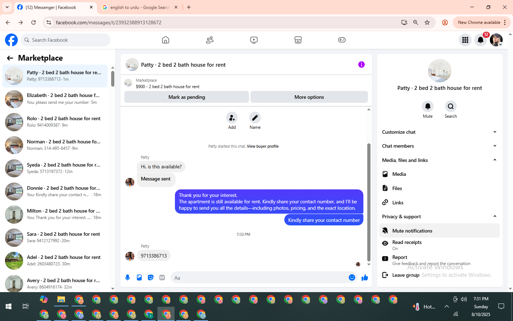The width and height of the screenshot is (513, 321).
Task: Open Media in shared files section
Action: click(x=439, y=174)
